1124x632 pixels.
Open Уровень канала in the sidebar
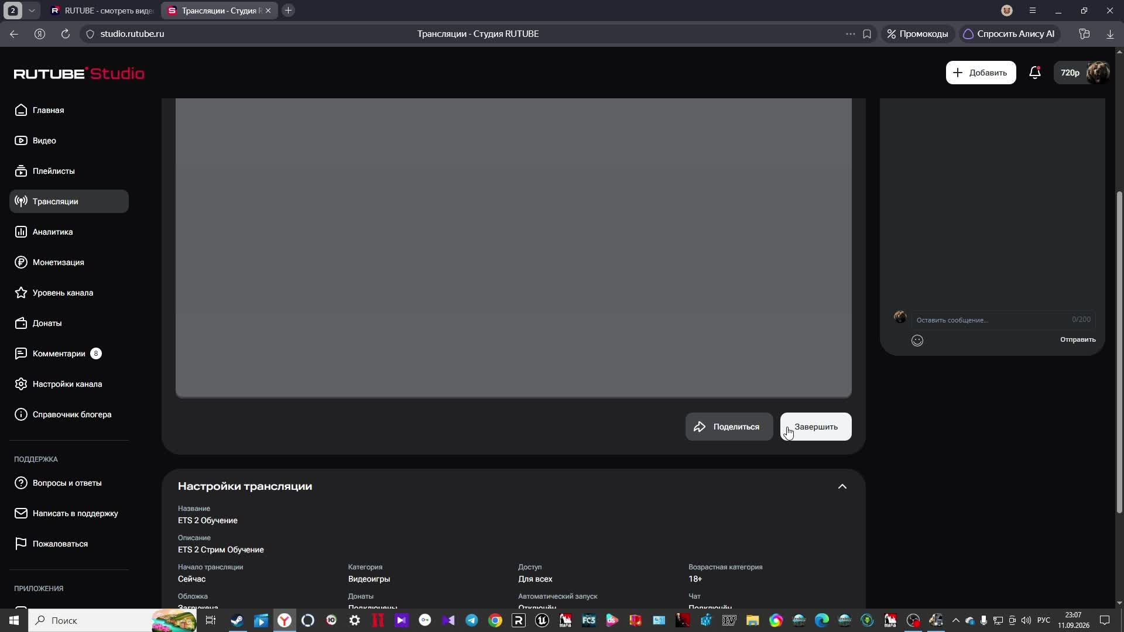tap(69, 293)
